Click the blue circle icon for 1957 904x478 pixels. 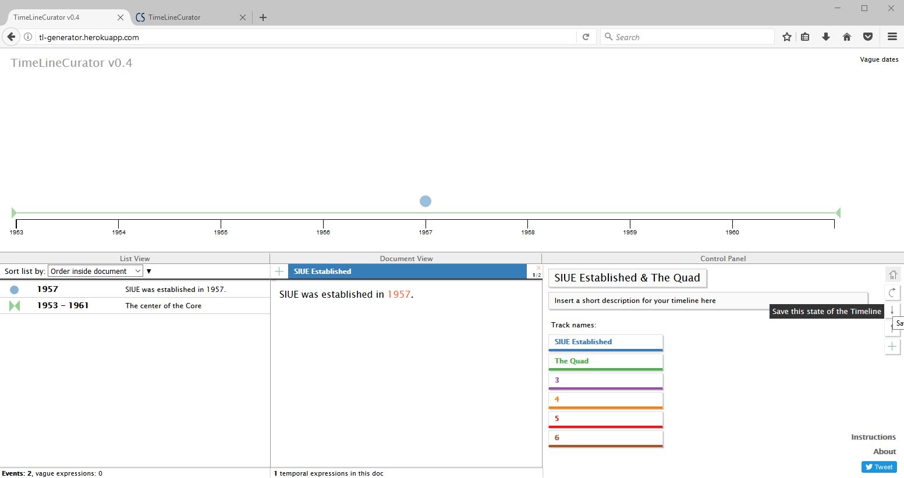click(15, 290)
